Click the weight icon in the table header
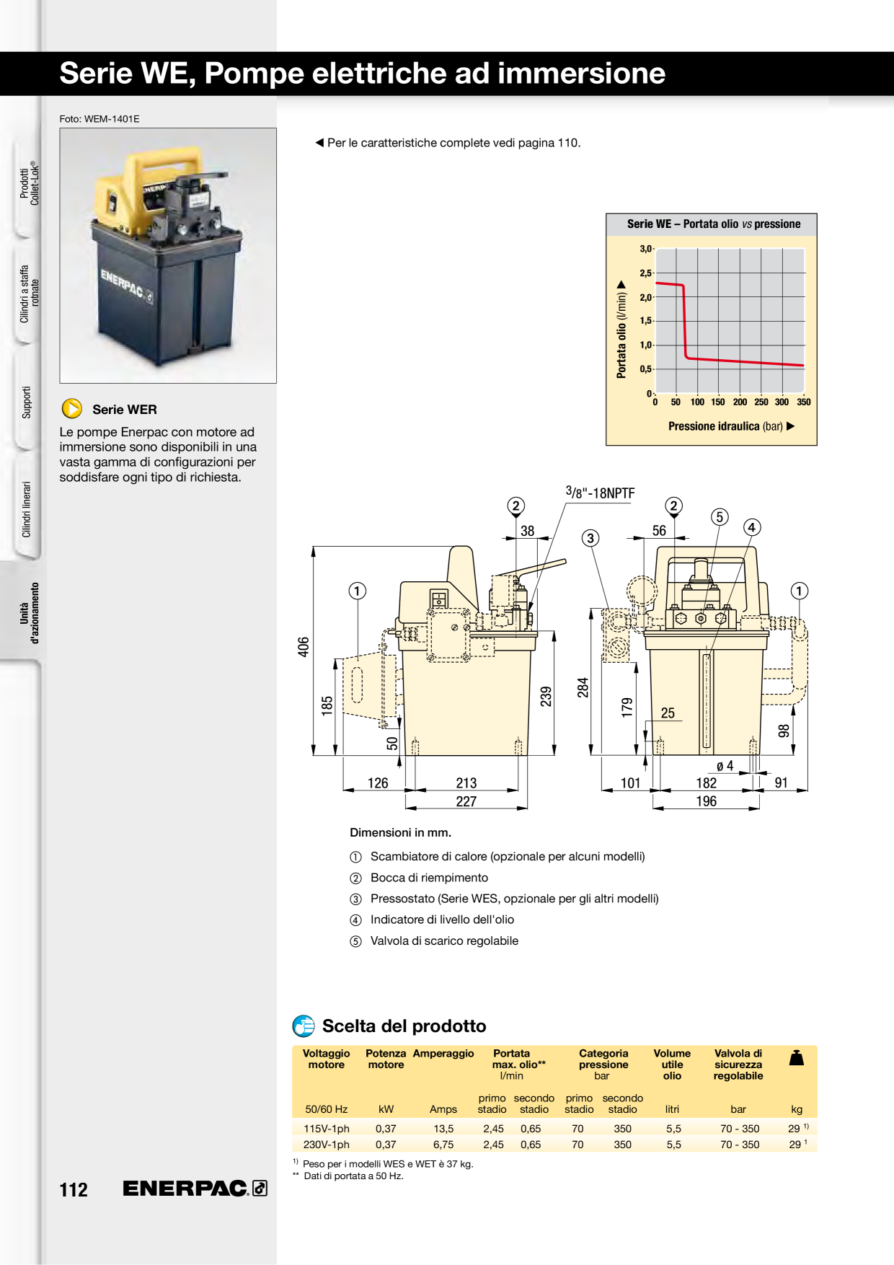Screen dimensions: 894x1265 796,1058
